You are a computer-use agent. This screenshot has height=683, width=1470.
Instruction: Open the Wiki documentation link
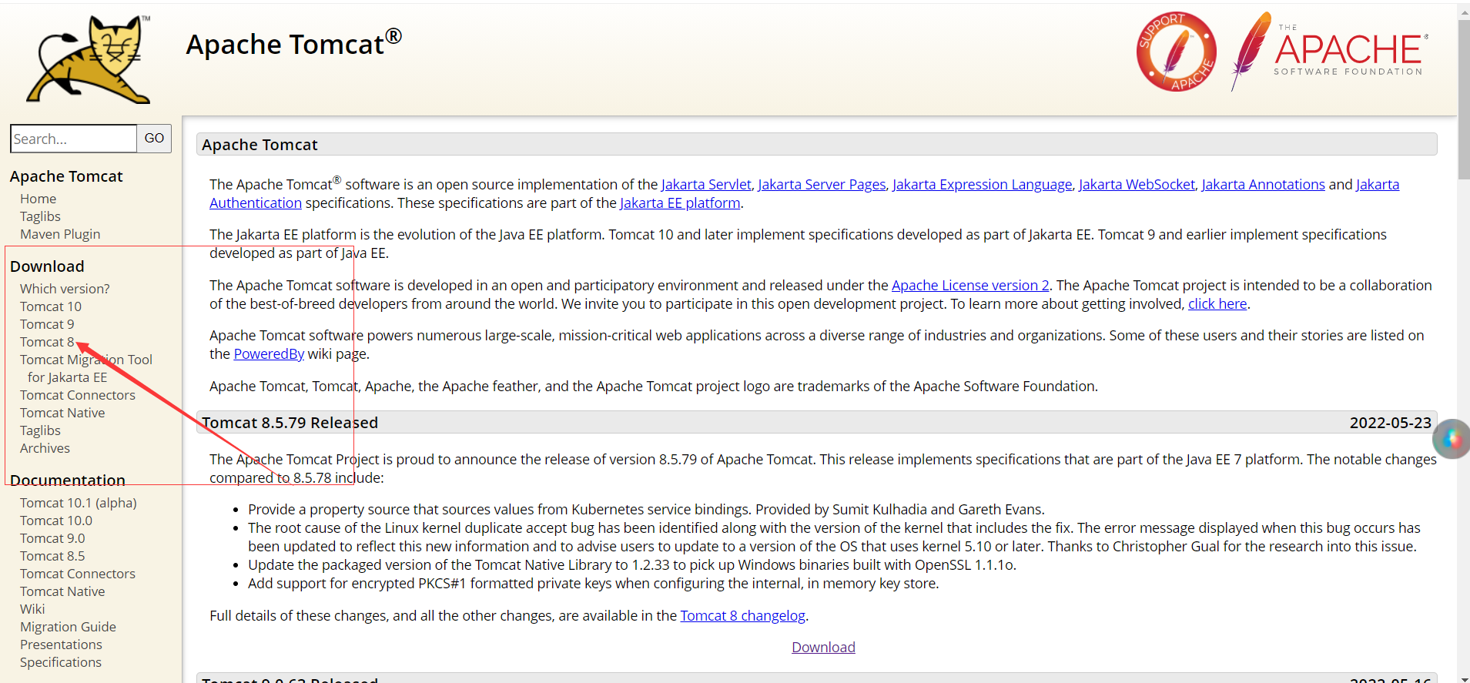click(x=32, y=609)
